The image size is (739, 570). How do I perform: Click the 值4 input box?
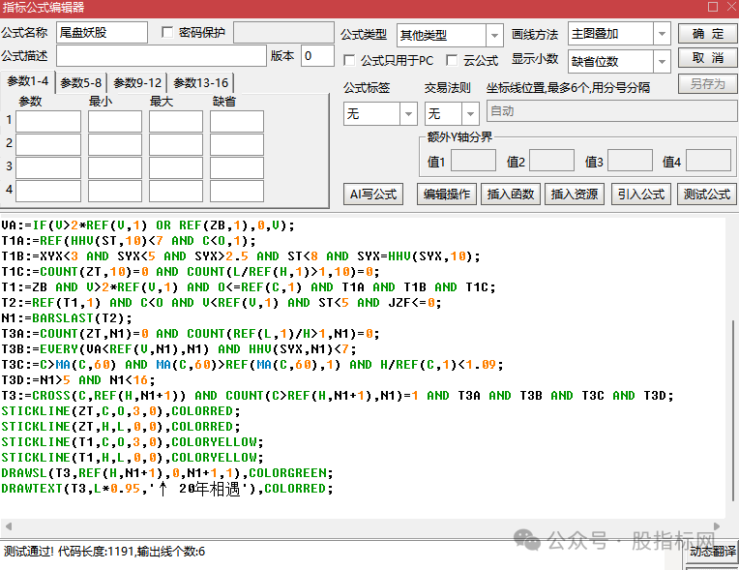[x=708, y=162]
